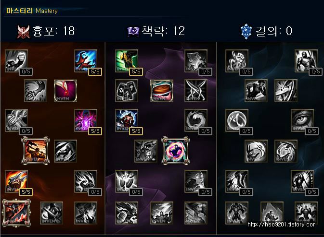324x237 pixels.
Task: Click the grey fist Fury mastery icon
Action: pos(16,61)
